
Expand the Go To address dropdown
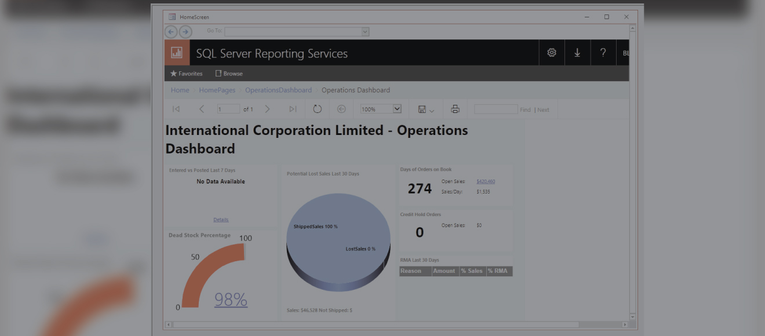365,32
